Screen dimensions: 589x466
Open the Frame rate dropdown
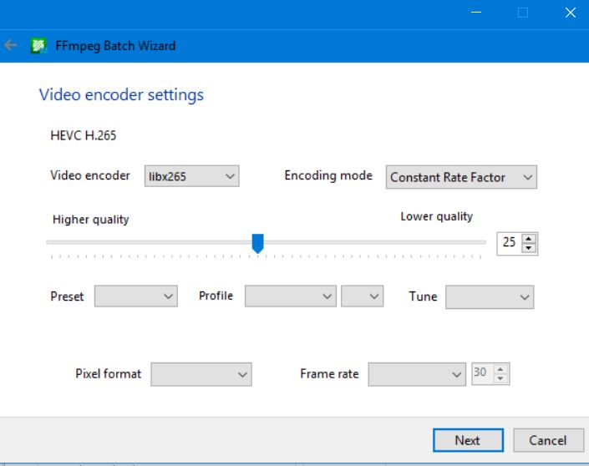pos(417,374)
